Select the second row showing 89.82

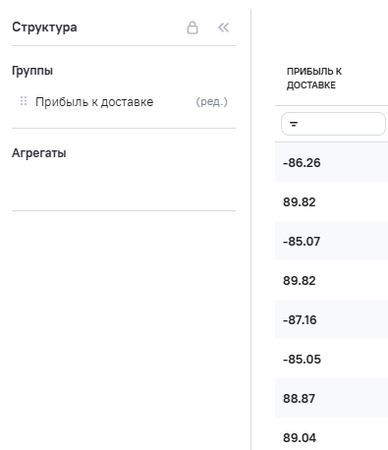pyautogui.click(x=331, y=280)
